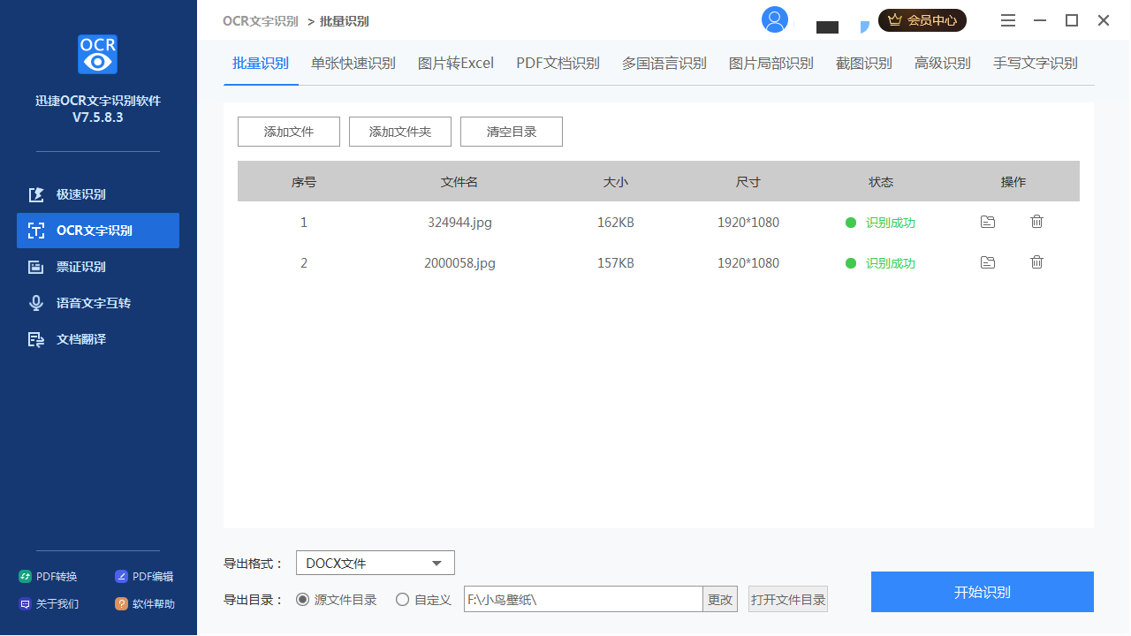1131x636 pixels.
Task: Click the 开始识别 button
Action: 983,592
